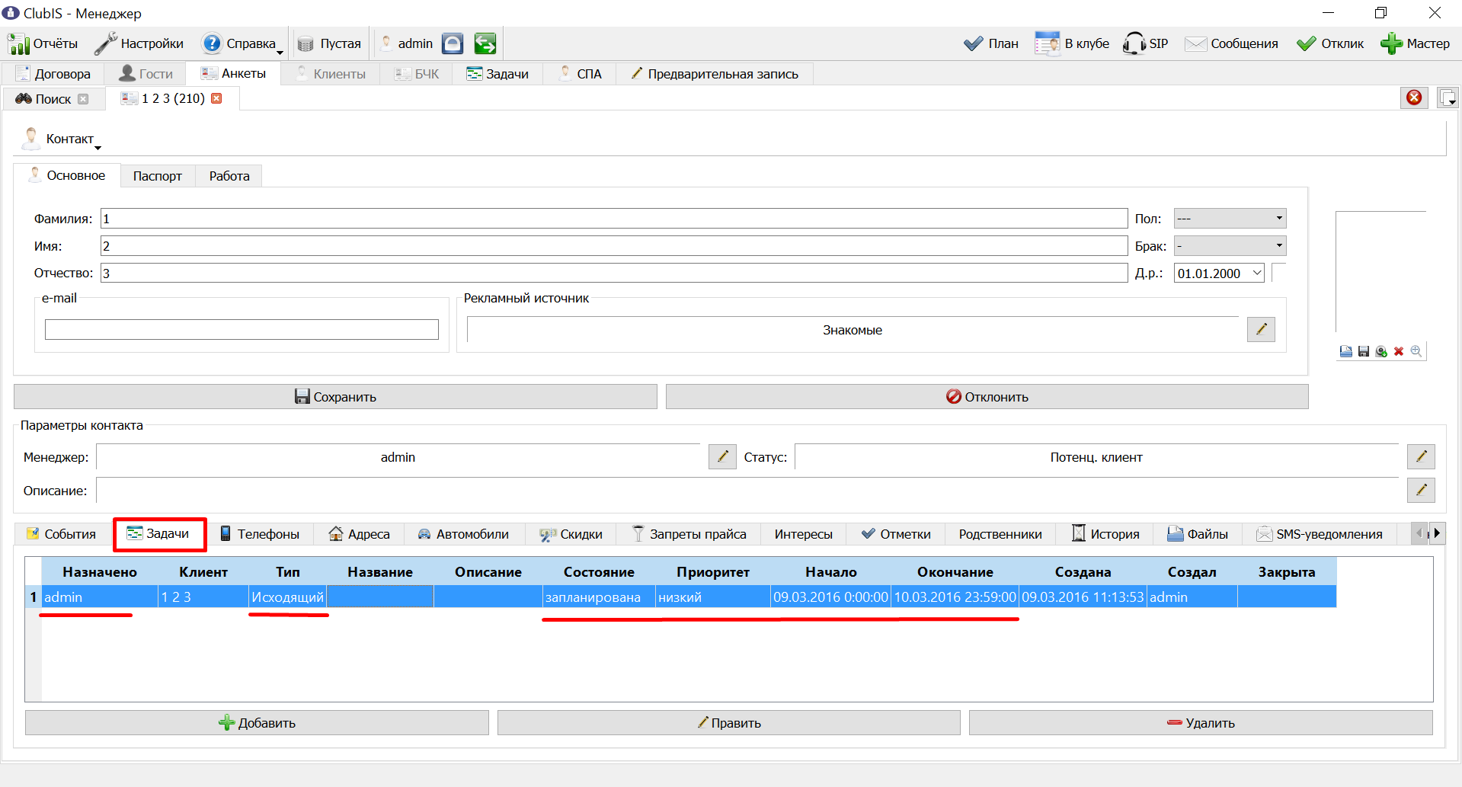Open the Отклик toolbar item
1462x787 pixels.
(1329, 43)
